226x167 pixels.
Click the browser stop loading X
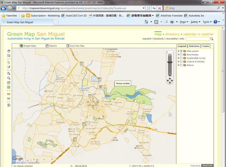[x=160, y=8]
